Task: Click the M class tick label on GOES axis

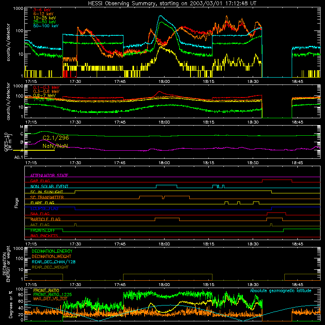Action: pos(22,127)
